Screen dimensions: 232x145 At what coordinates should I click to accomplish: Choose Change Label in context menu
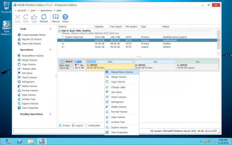pos(122,87)
